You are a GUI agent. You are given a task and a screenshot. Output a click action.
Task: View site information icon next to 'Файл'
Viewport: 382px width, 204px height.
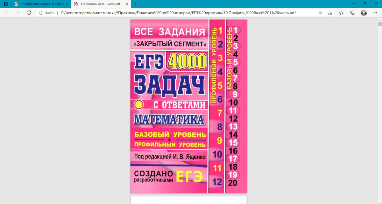click(x=41, y=13)
